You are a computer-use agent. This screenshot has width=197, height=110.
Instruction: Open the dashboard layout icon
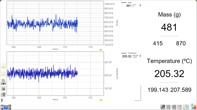tap(186, 107)
